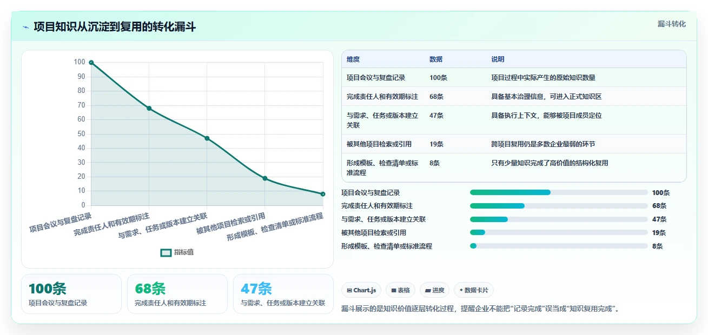Image resolution: width=708 pixels, height=335 pixels.
Task: Click the chart data point at value 47
Action: click(x=207, y=138)
